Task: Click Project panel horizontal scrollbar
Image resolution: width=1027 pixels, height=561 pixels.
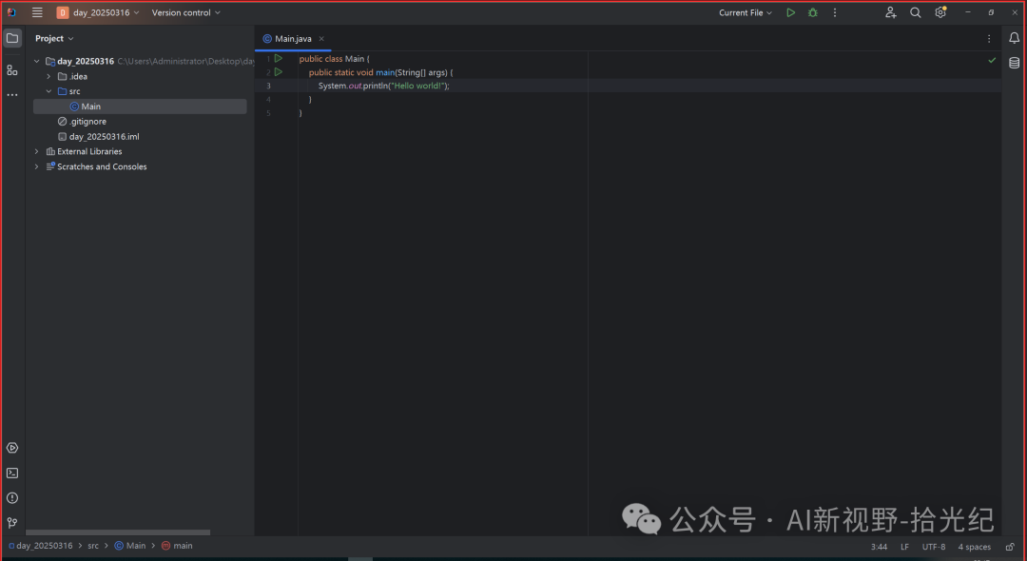Action: [118, 532]
